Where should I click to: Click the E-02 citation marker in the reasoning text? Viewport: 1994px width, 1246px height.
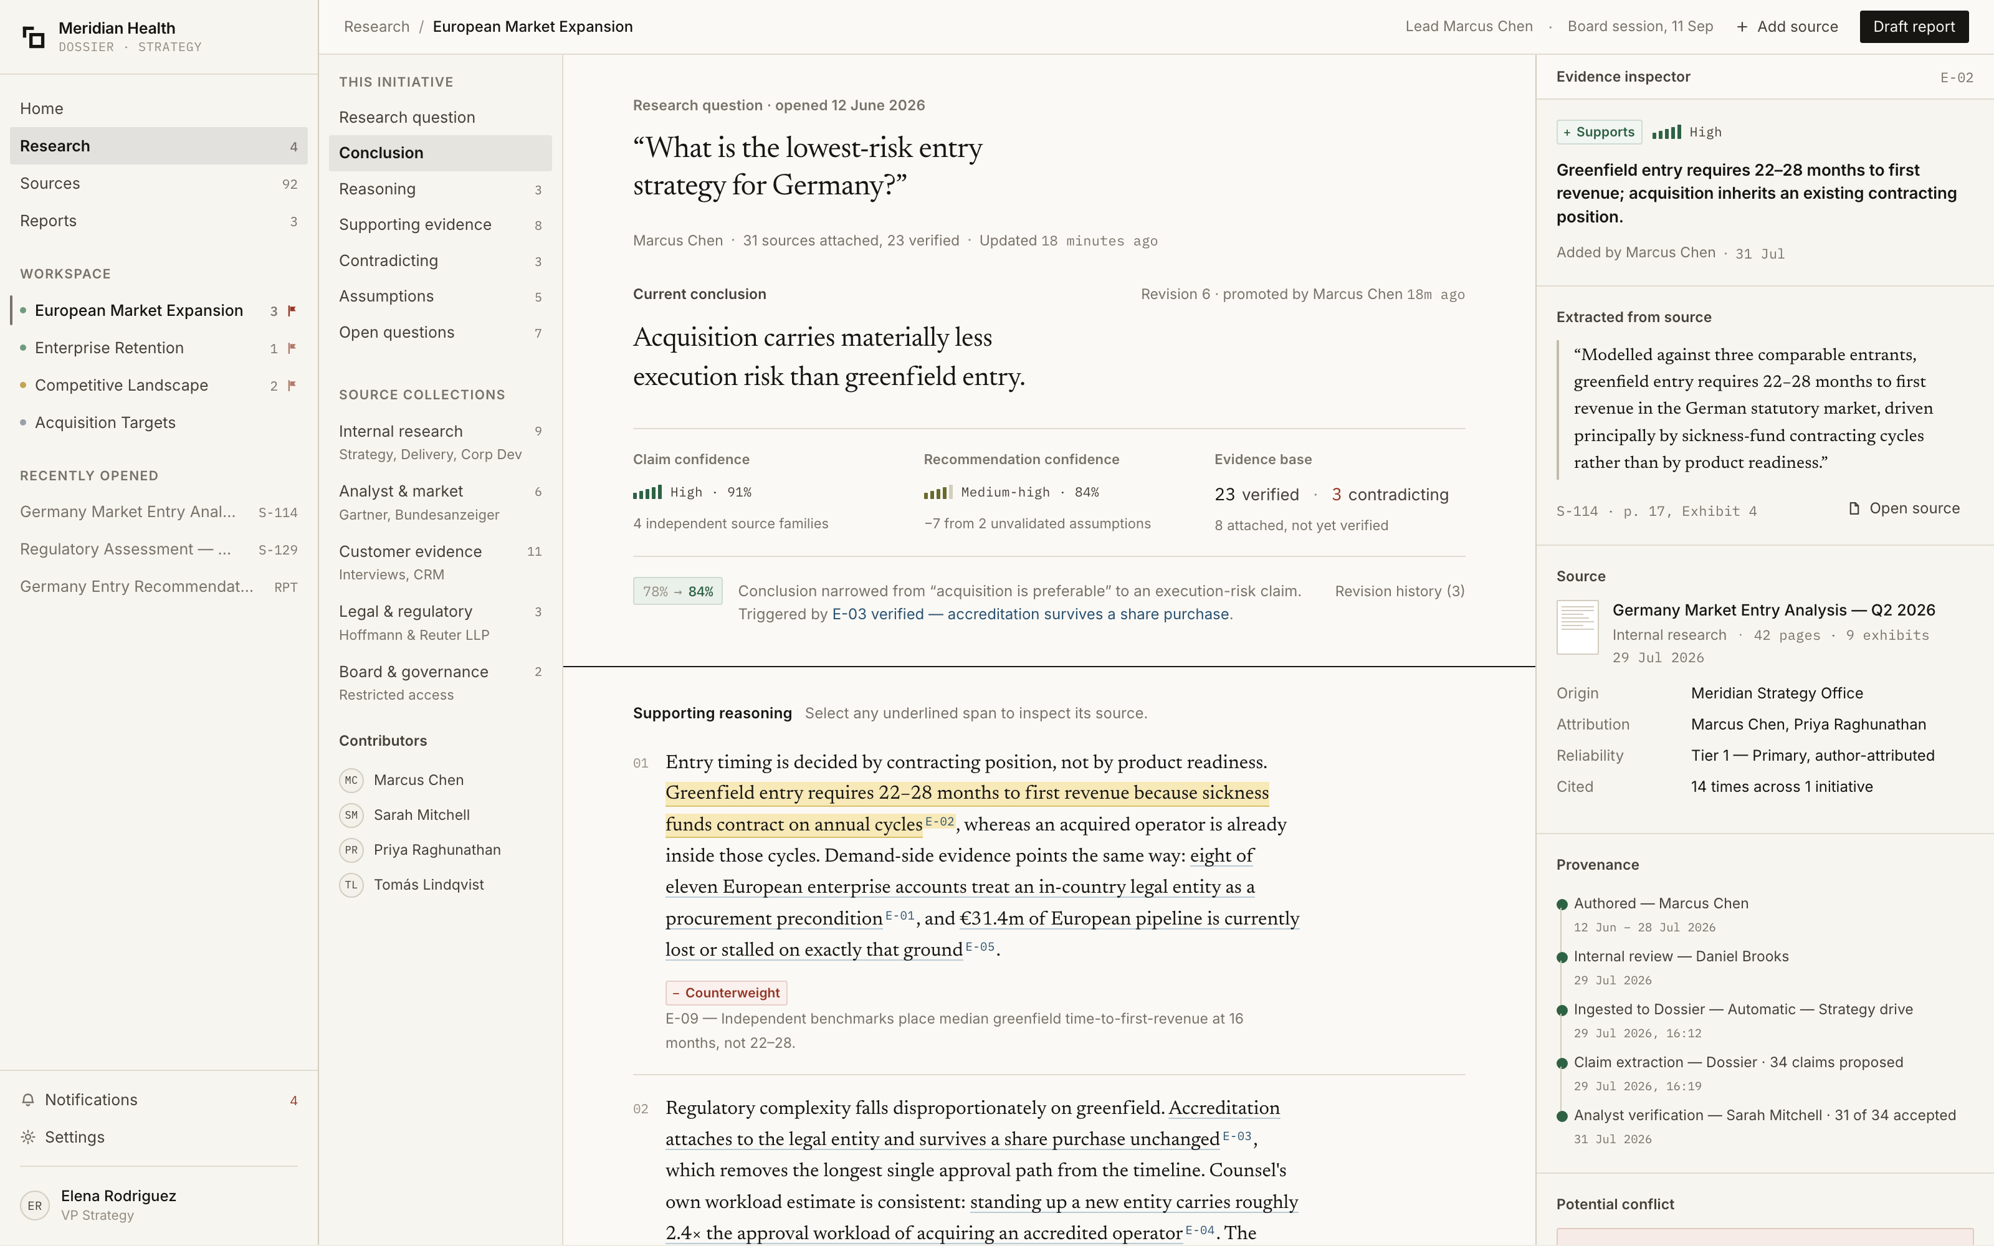[x=939, y=820]
